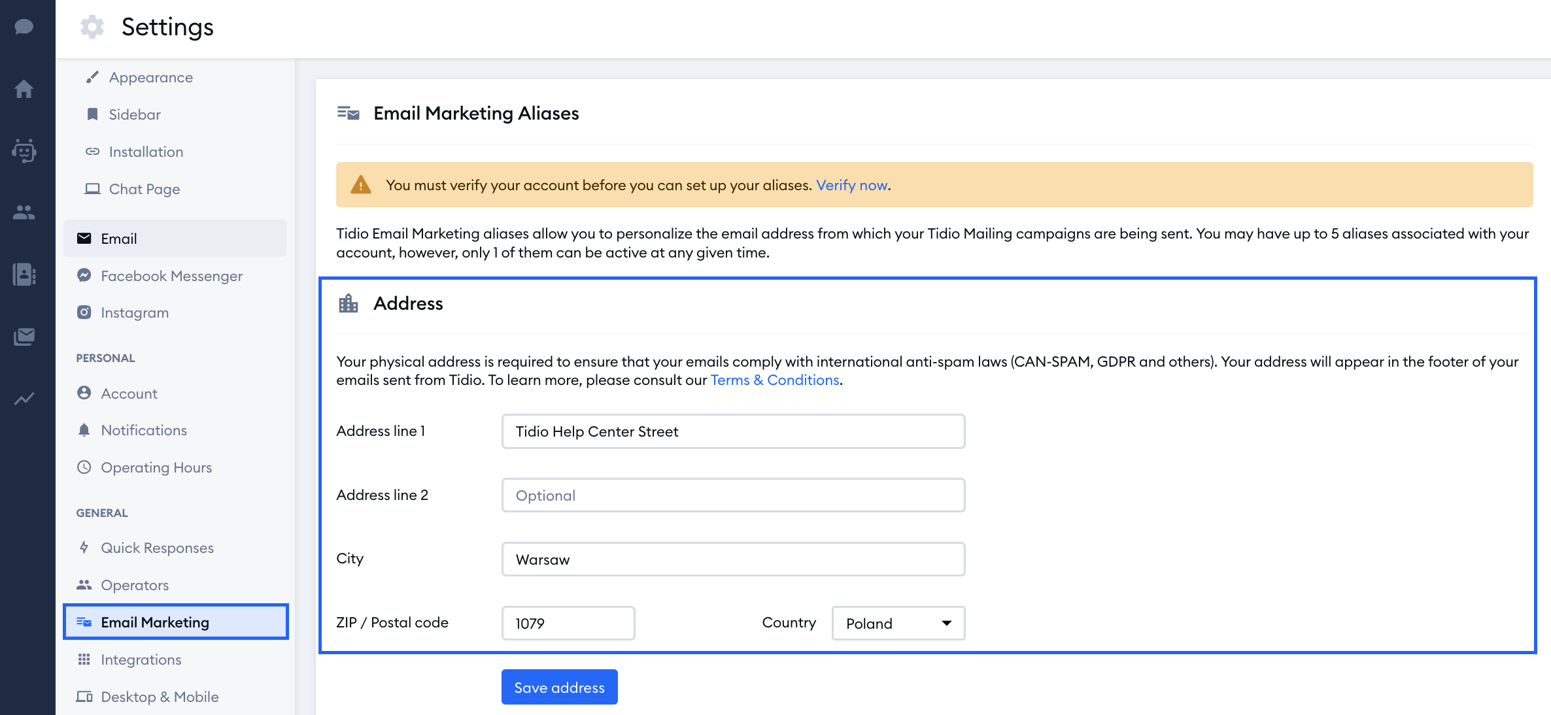Click the Facebook Messenger icon
1551x715 pixels.
click(84, 275)
